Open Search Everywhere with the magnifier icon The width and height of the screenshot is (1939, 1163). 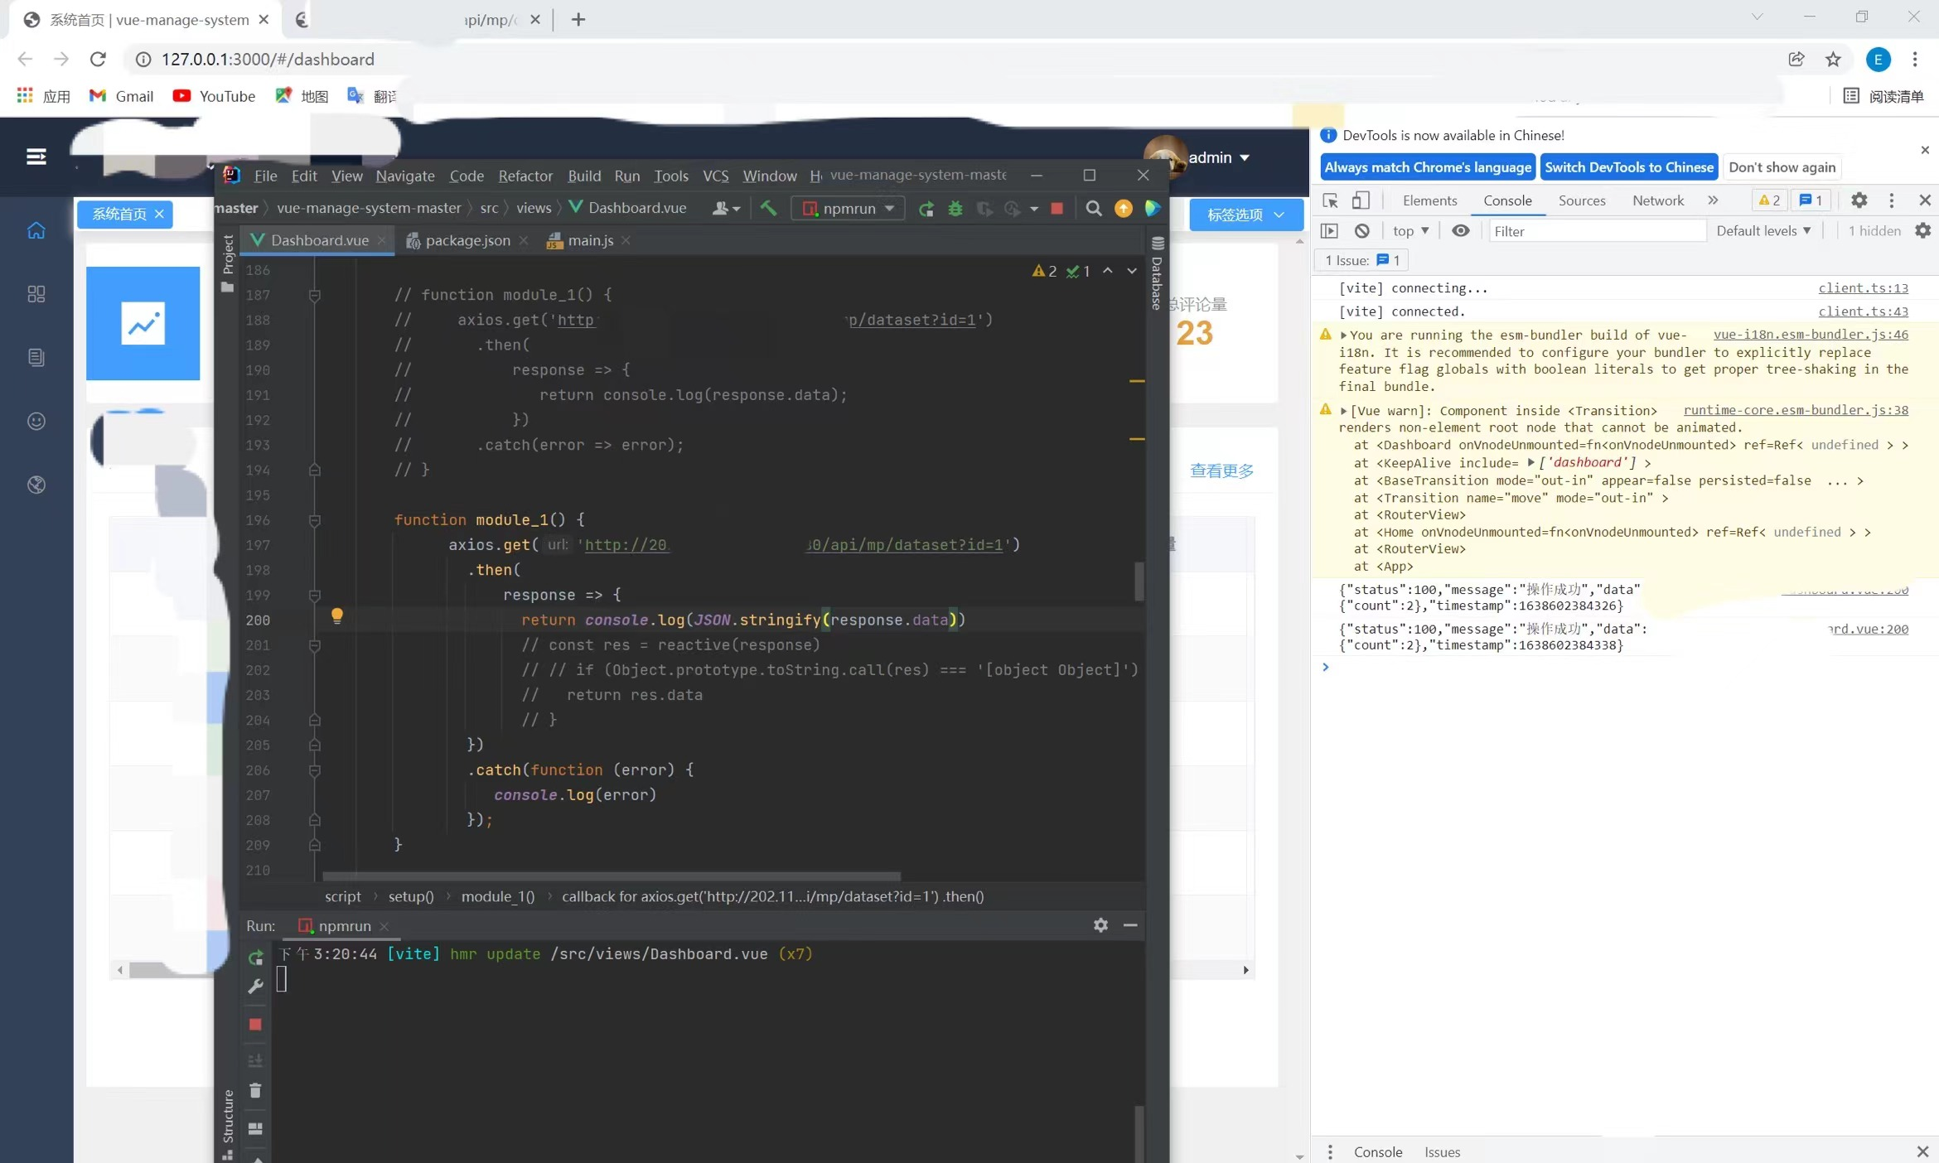pyautogui.click(x=1093, y=208)
